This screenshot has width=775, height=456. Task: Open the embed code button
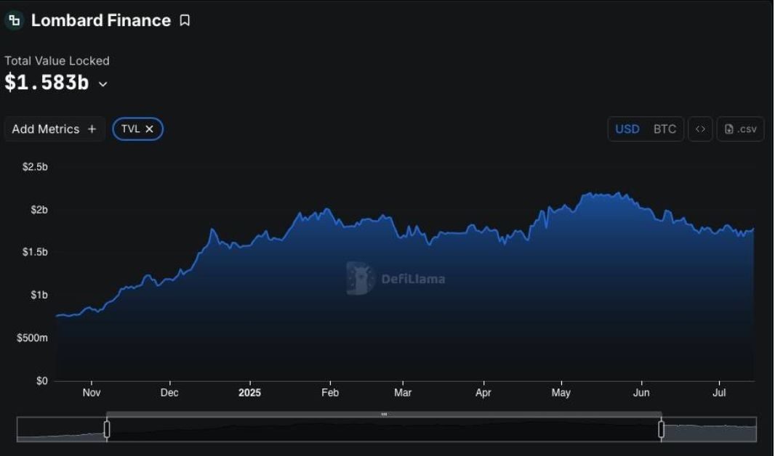(x=700, y=129)
